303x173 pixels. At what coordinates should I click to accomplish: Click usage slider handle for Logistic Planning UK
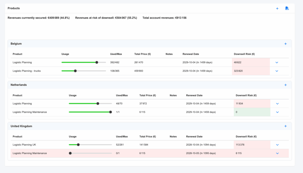[78, 145]
